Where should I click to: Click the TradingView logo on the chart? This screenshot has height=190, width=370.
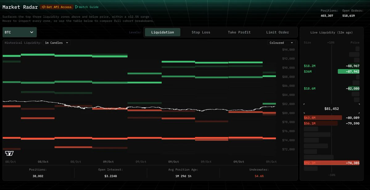[x=9, y=153]
